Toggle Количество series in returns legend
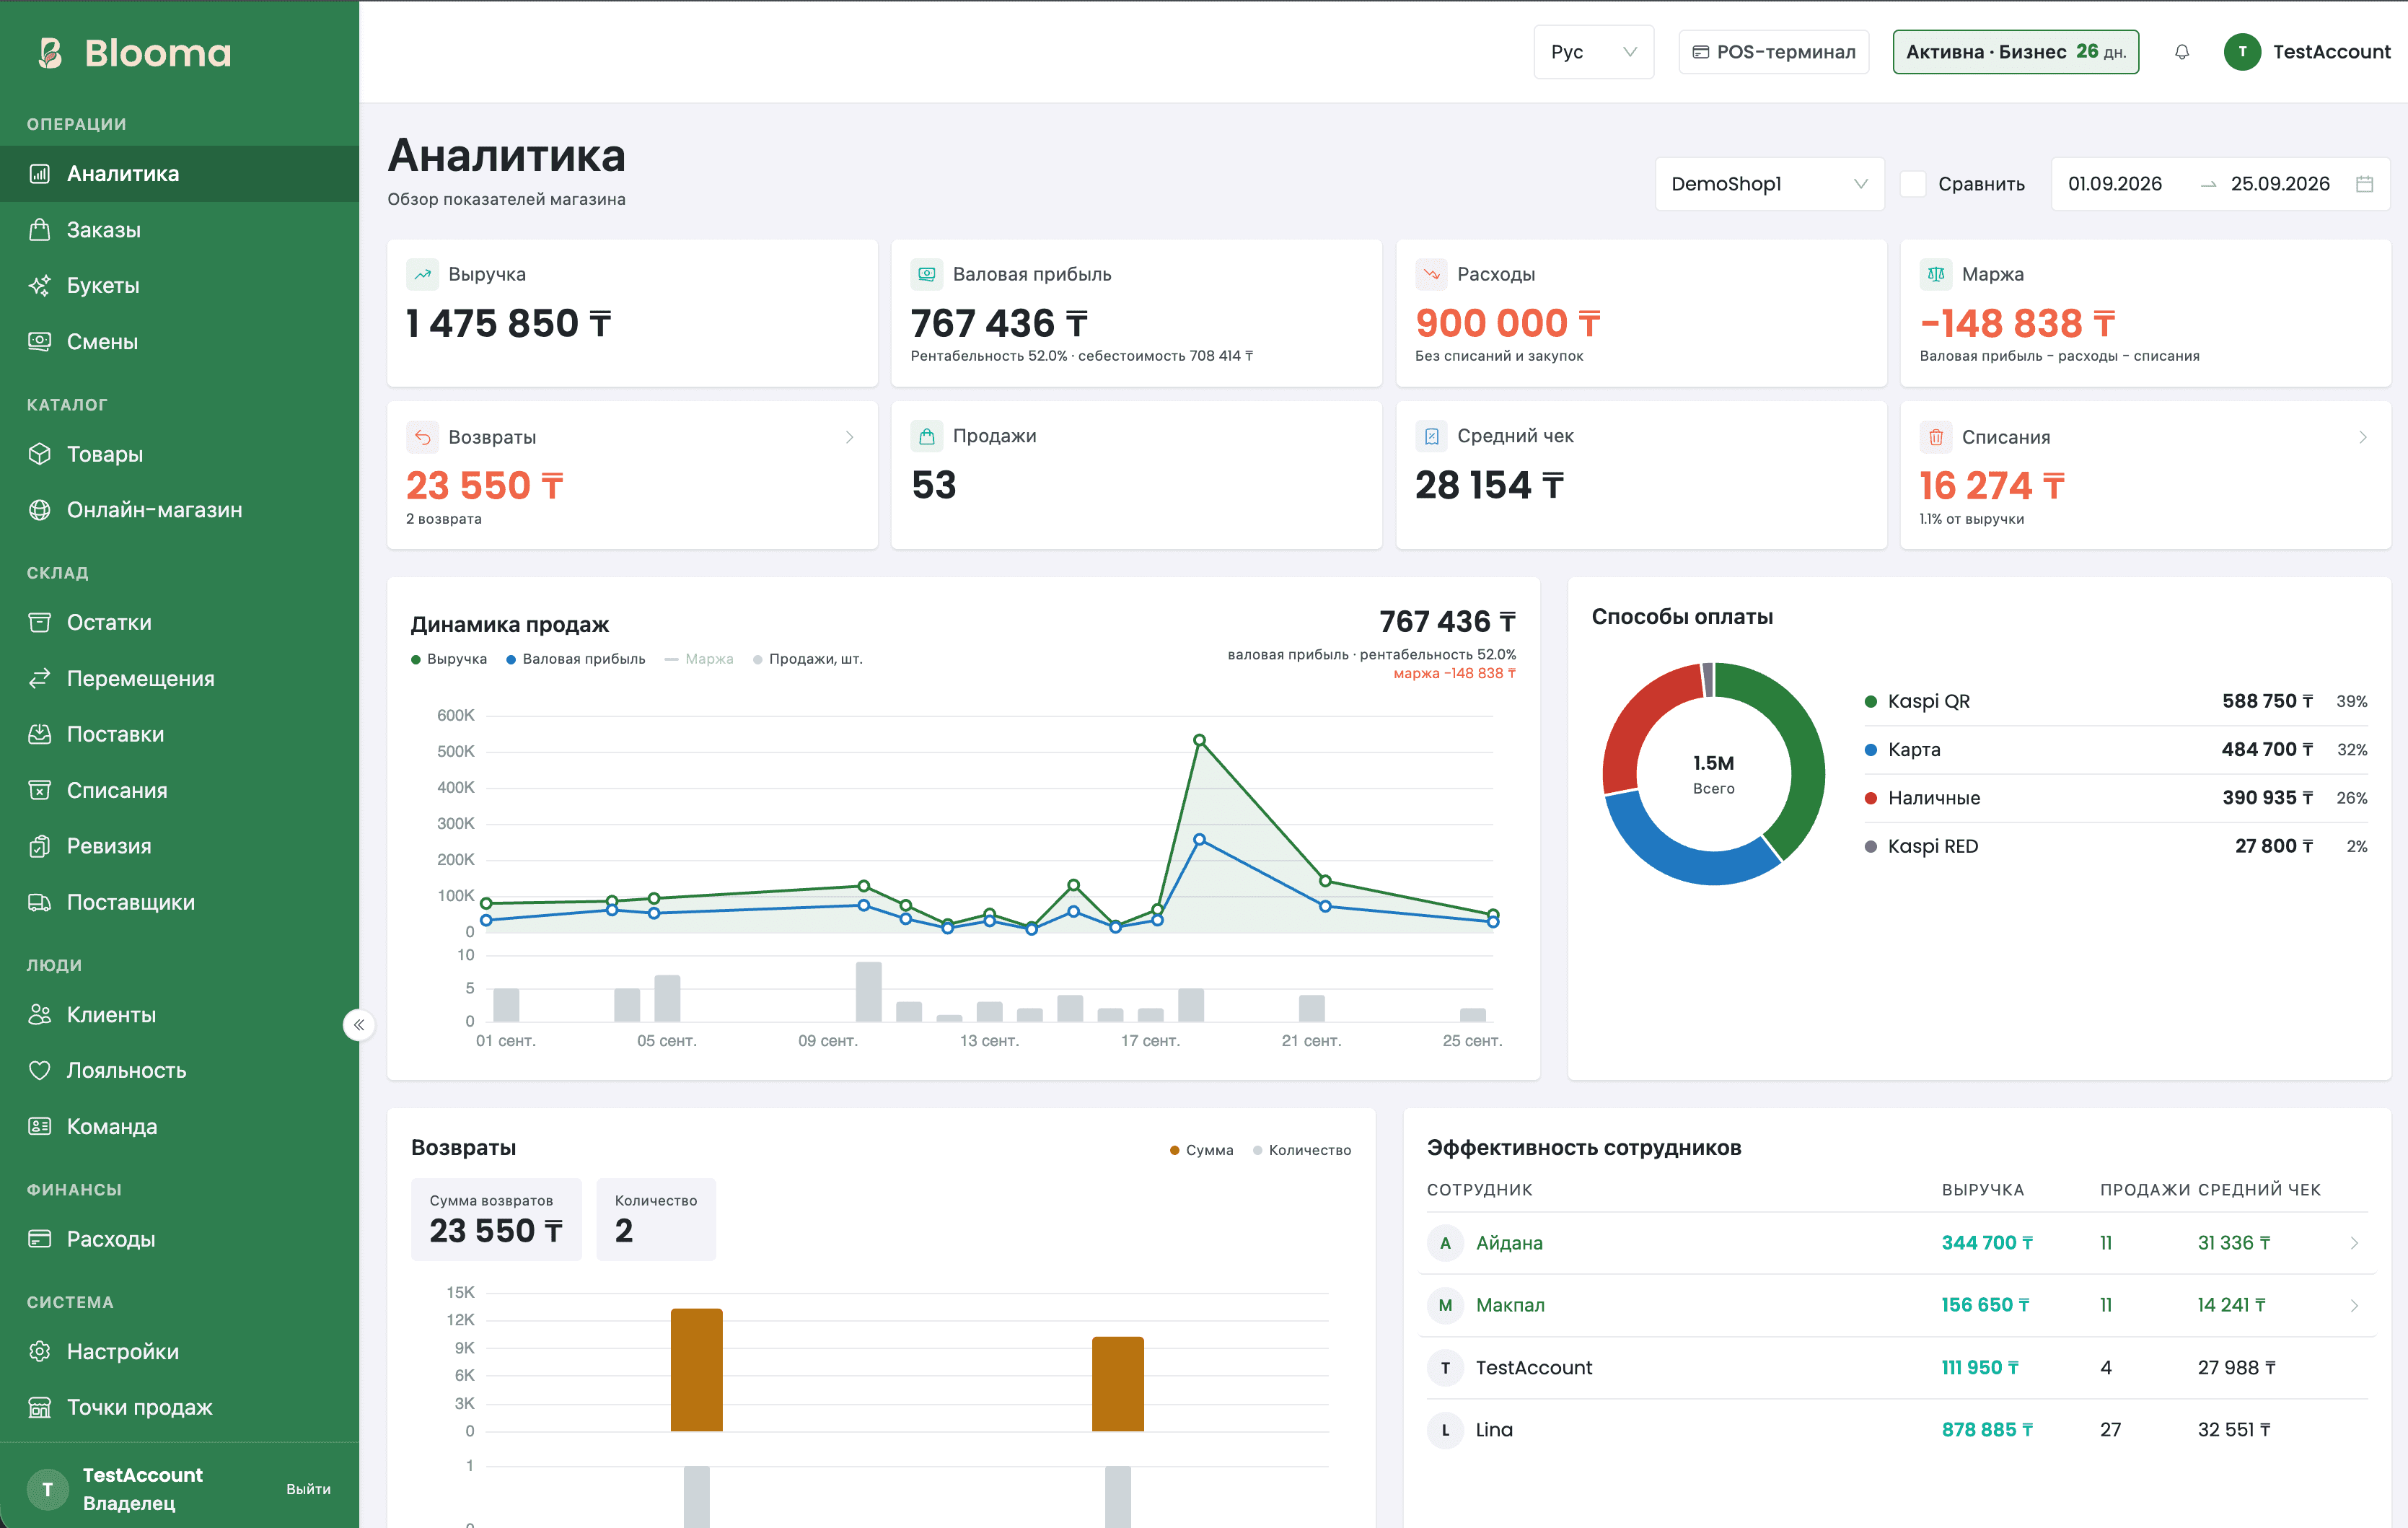Image resolution: width=2408 pixels, height=1528 pixels. [x=1302, y=1150]
